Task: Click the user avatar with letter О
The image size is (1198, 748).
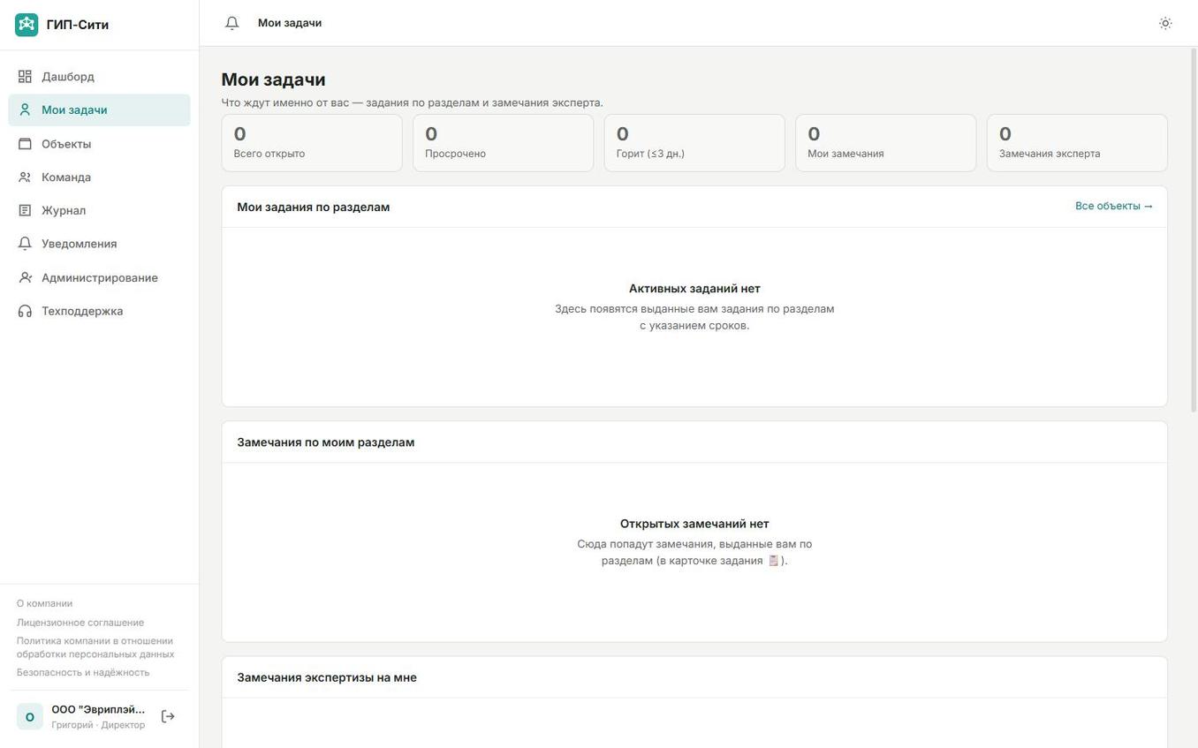Action: pos(30,716)
